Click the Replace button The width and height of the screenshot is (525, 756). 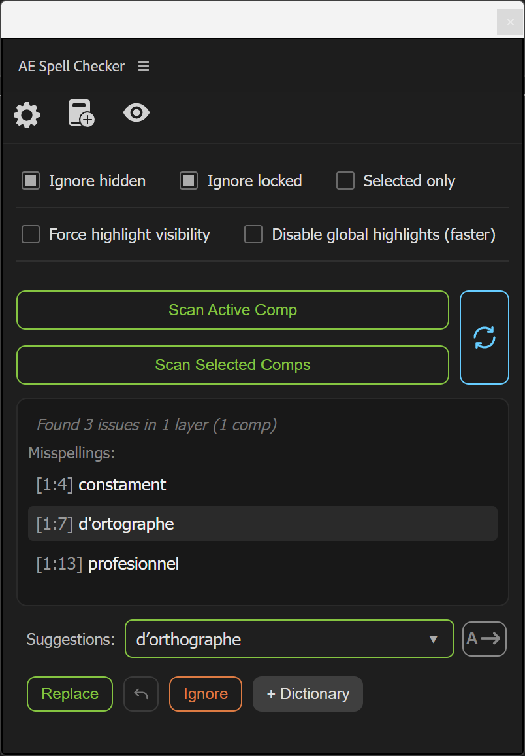click(70, 694)
